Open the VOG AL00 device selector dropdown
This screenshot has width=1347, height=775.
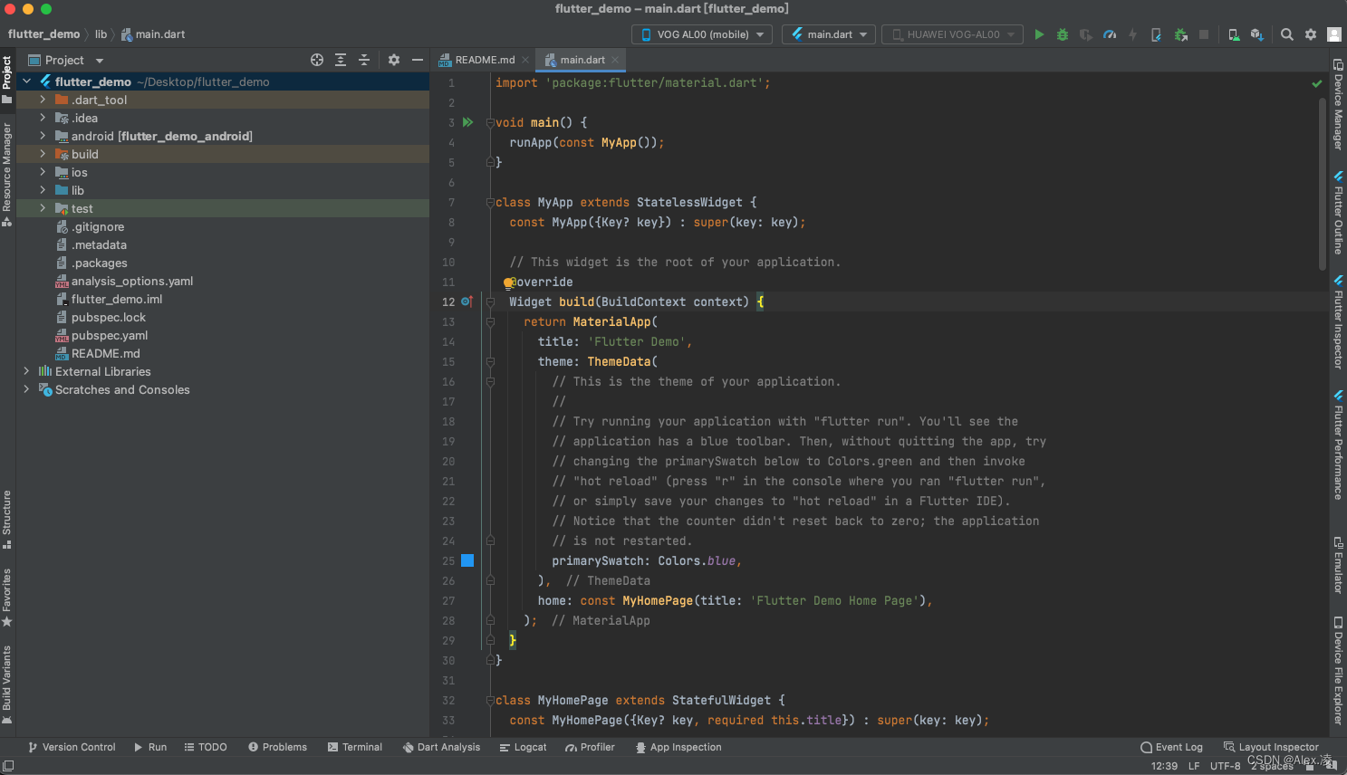pos(700,33)
